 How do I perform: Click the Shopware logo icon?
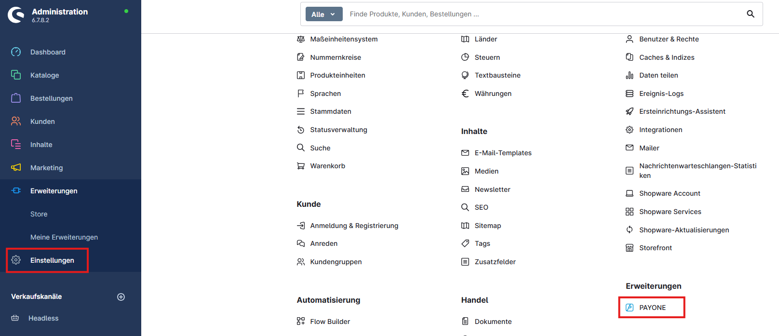tap(16, 15)
